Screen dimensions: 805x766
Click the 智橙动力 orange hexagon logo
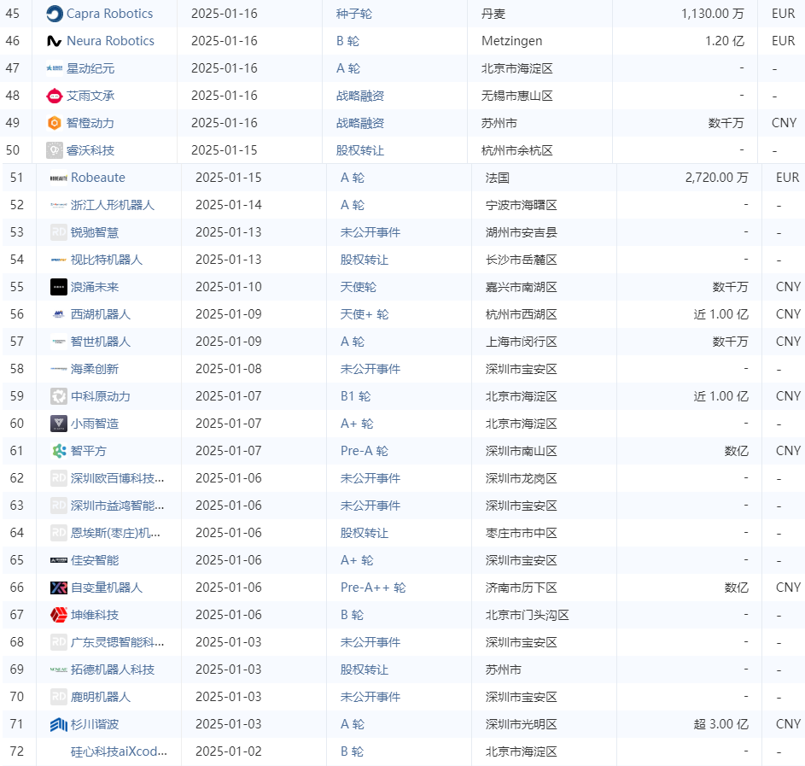[55, 123]
